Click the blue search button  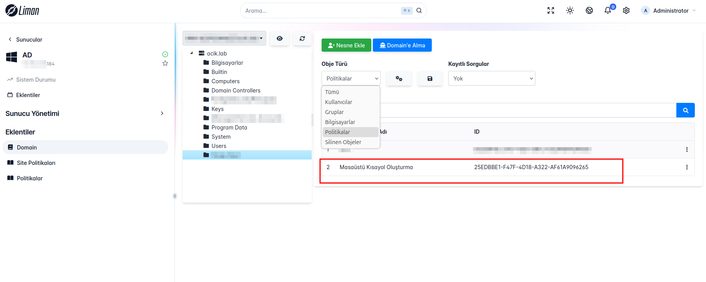coord(686,110)
